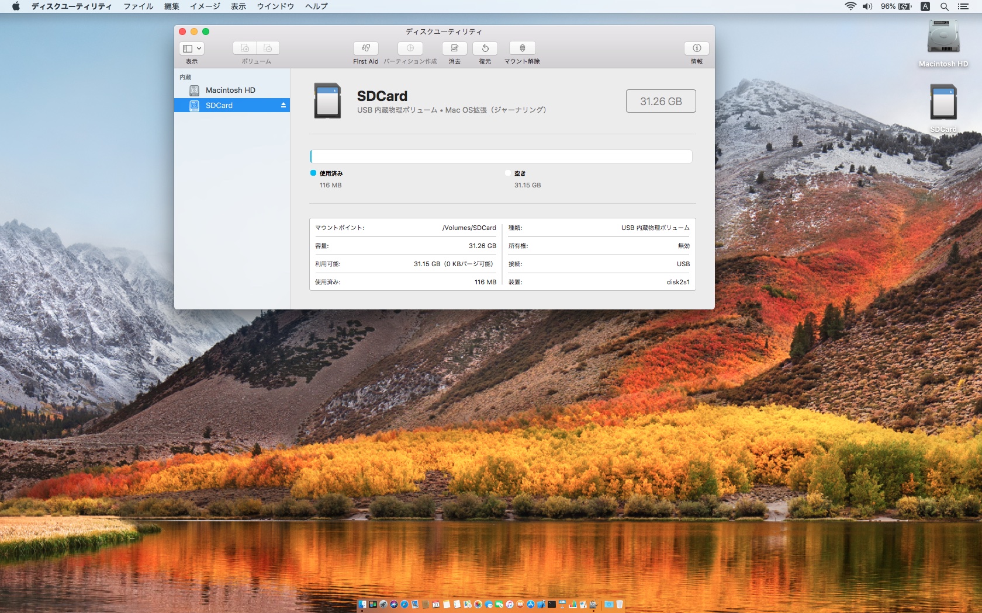
Task: Click the 31.15 GB free space value
Action: [527, 185]
